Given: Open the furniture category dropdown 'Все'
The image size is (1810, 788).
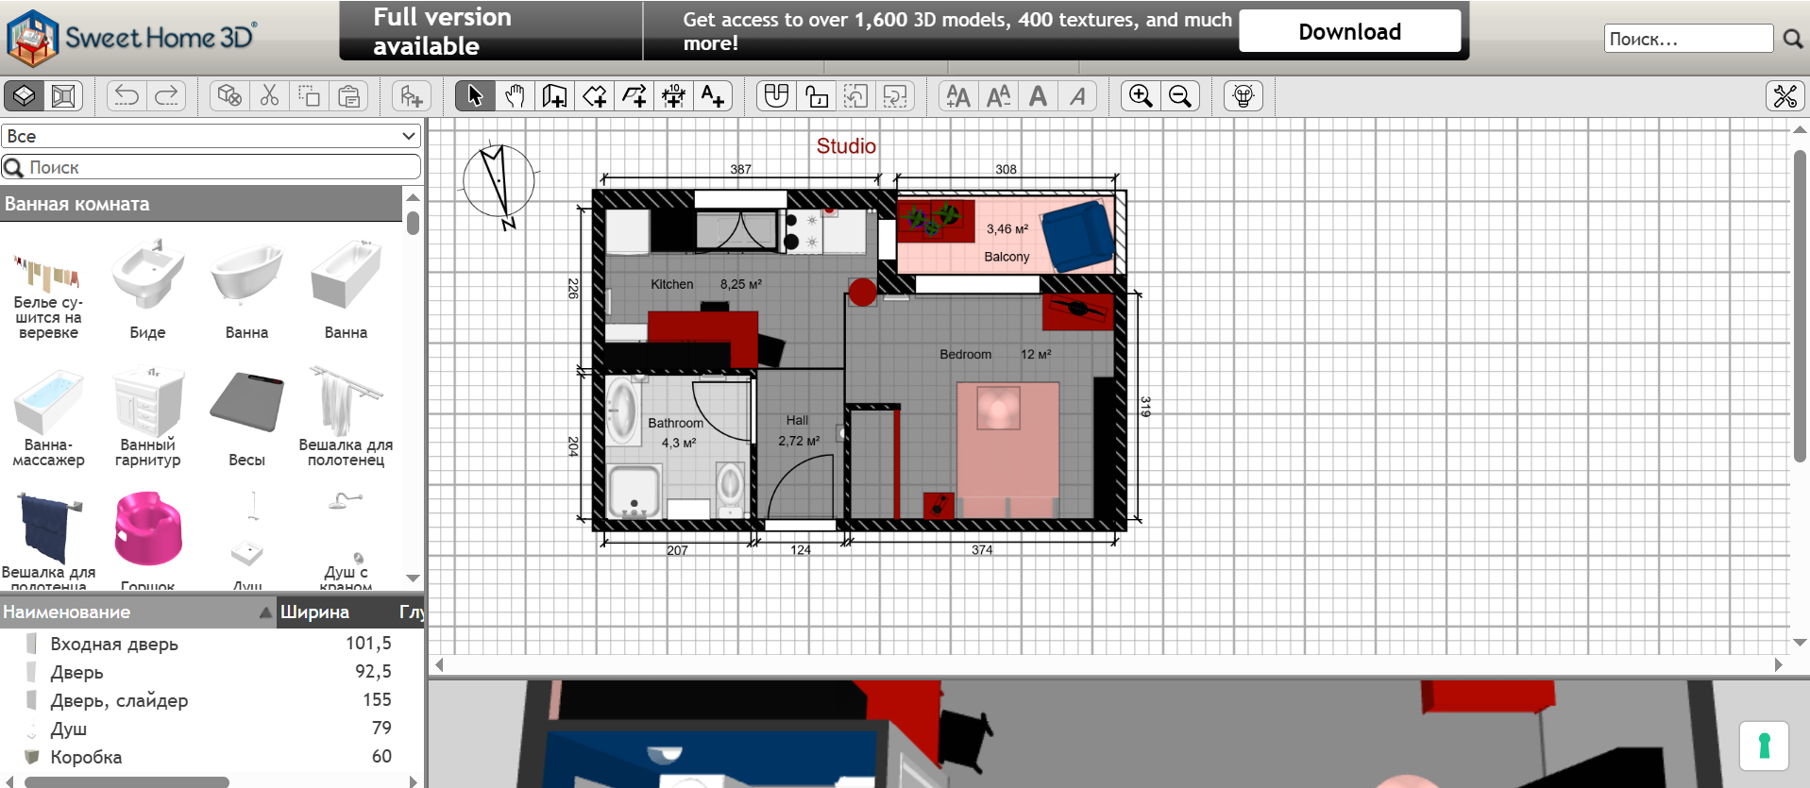Looking at the screenshot, I should click(211, 136).
